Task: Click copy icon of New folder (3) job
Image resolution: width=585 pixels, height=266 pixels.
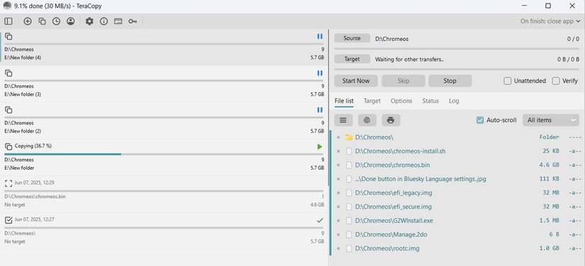Action: click(x=9, y=74)
